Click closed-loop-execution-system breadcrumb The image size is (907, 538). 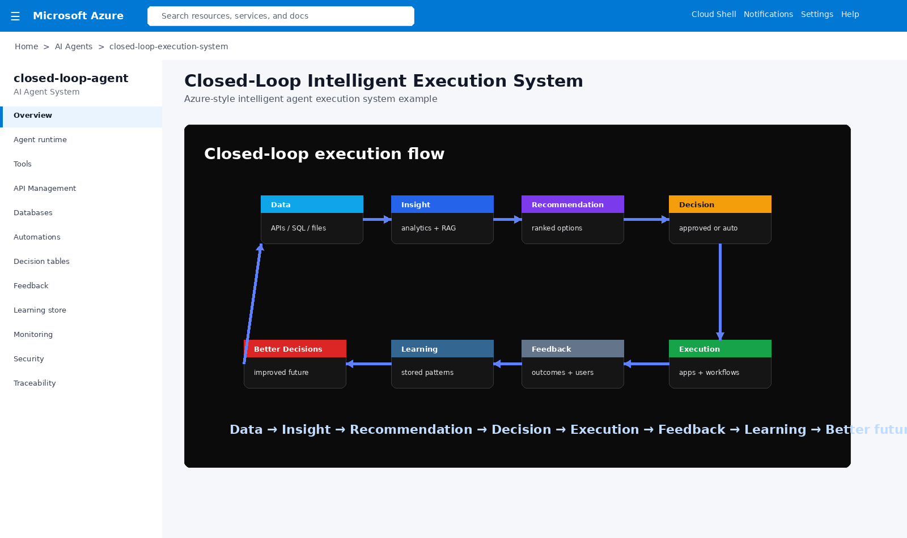coord(168,46)
